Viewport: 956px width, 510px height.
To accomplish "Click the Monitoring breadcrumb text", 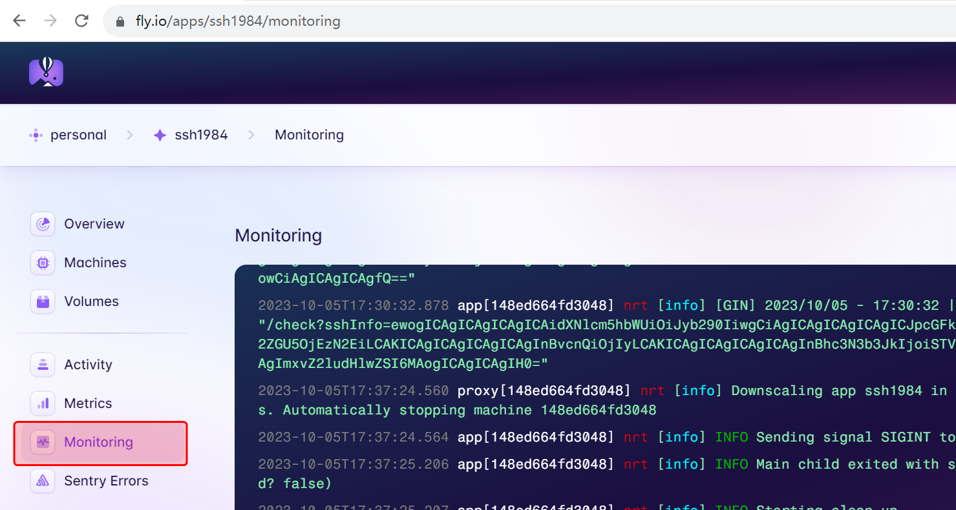I will tap(309, 135).
